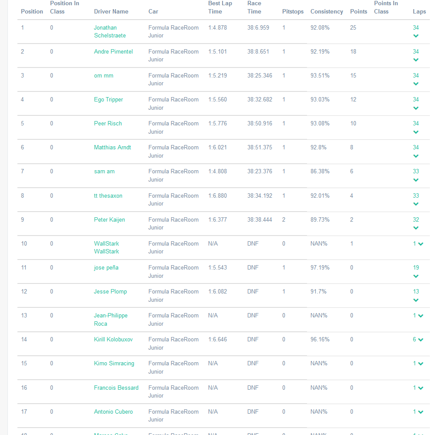Expand Ego Tripper's lap list
This screenshot has height=435, width=439.
click(416, 108)
